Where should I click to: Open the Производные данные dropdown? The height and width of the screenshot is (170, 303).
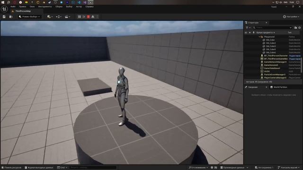(234, 168)
